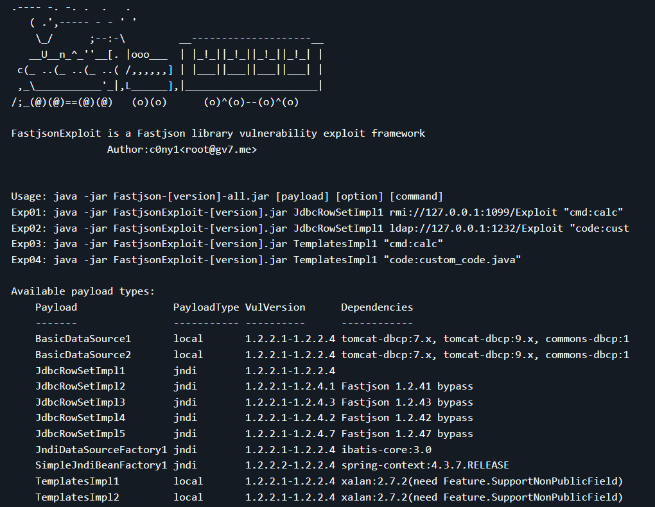
Task: Click version '1.2.2.1-1.2.4.1' in JdbcRowSetImpl2 row
Action: [x=290, y=386]
